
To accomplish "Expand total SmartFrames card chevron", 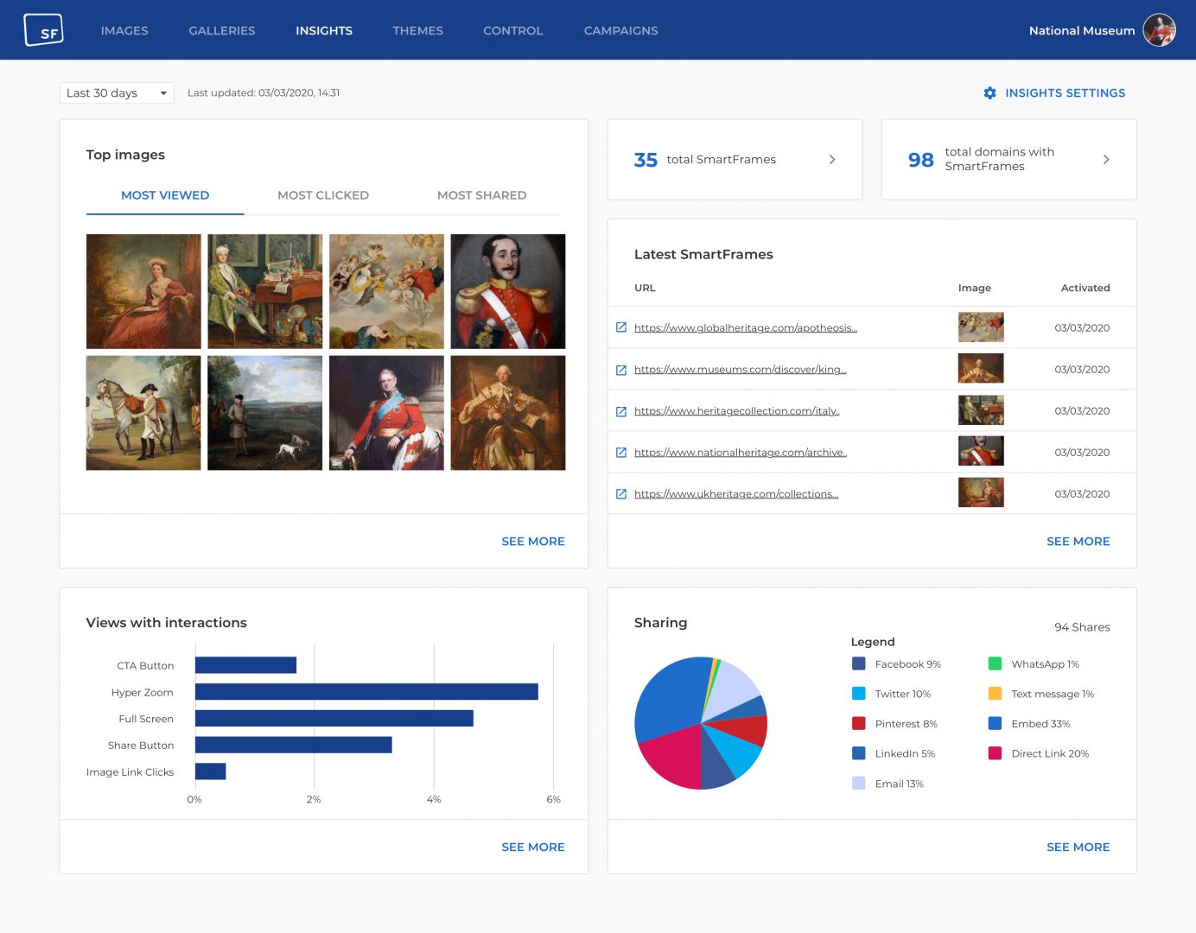I will [x=832, y=160].
